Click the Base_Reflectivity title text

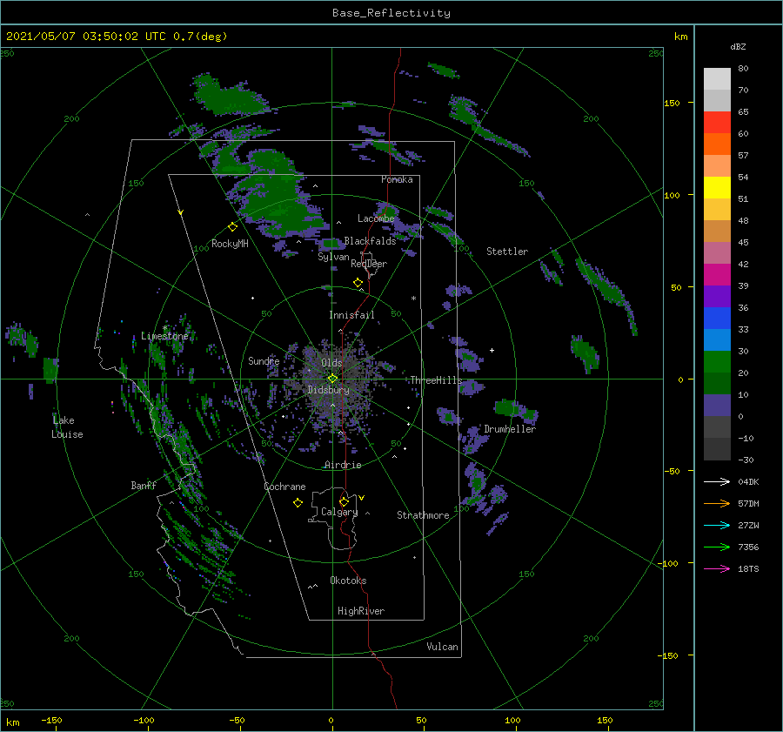pyautogui.click(x=391, y=13)
